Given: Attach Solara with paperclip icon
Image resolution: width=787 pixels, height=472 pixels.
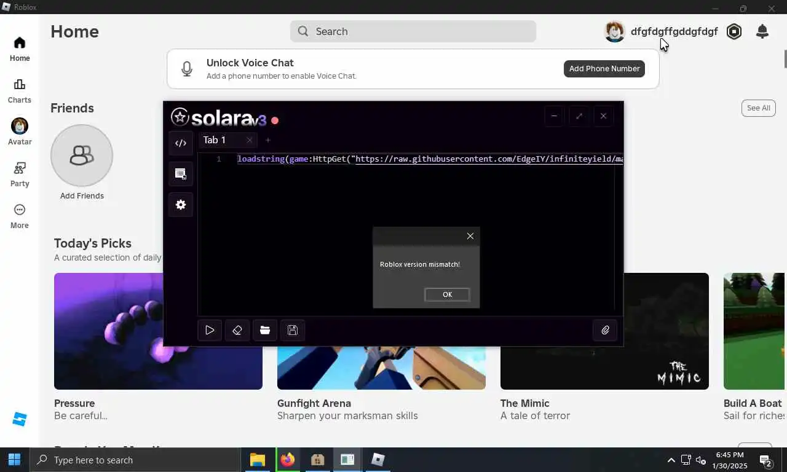Looking at the screenshot, I should (x=605, y=330).
